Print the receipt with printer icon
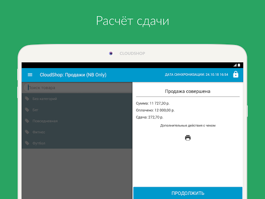 pyautogui.click(x=188, y=138)
